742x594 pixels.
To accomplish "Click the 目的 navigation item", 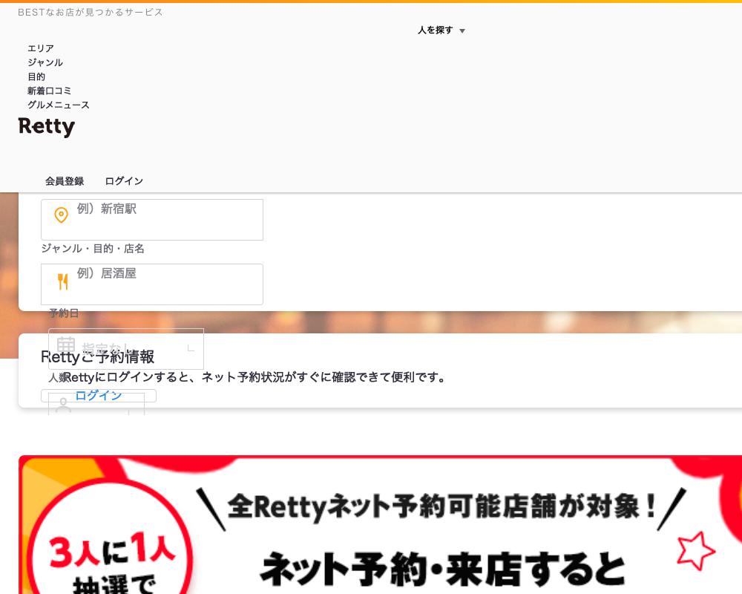I will click(x=36, y=76).
